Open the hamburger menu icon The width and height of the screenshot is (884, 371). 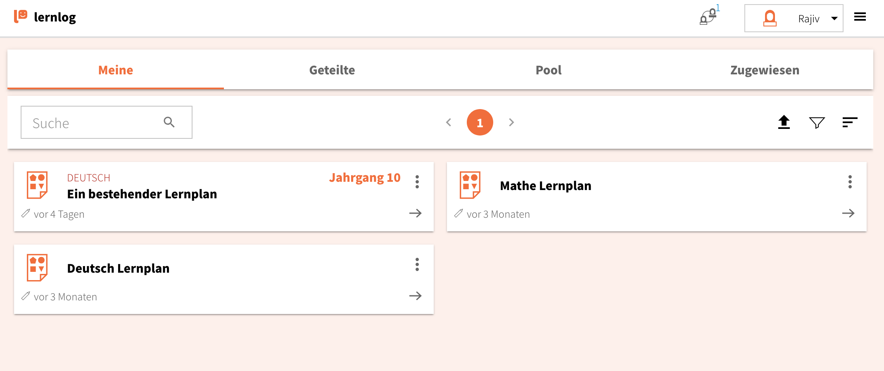(860, 17)
